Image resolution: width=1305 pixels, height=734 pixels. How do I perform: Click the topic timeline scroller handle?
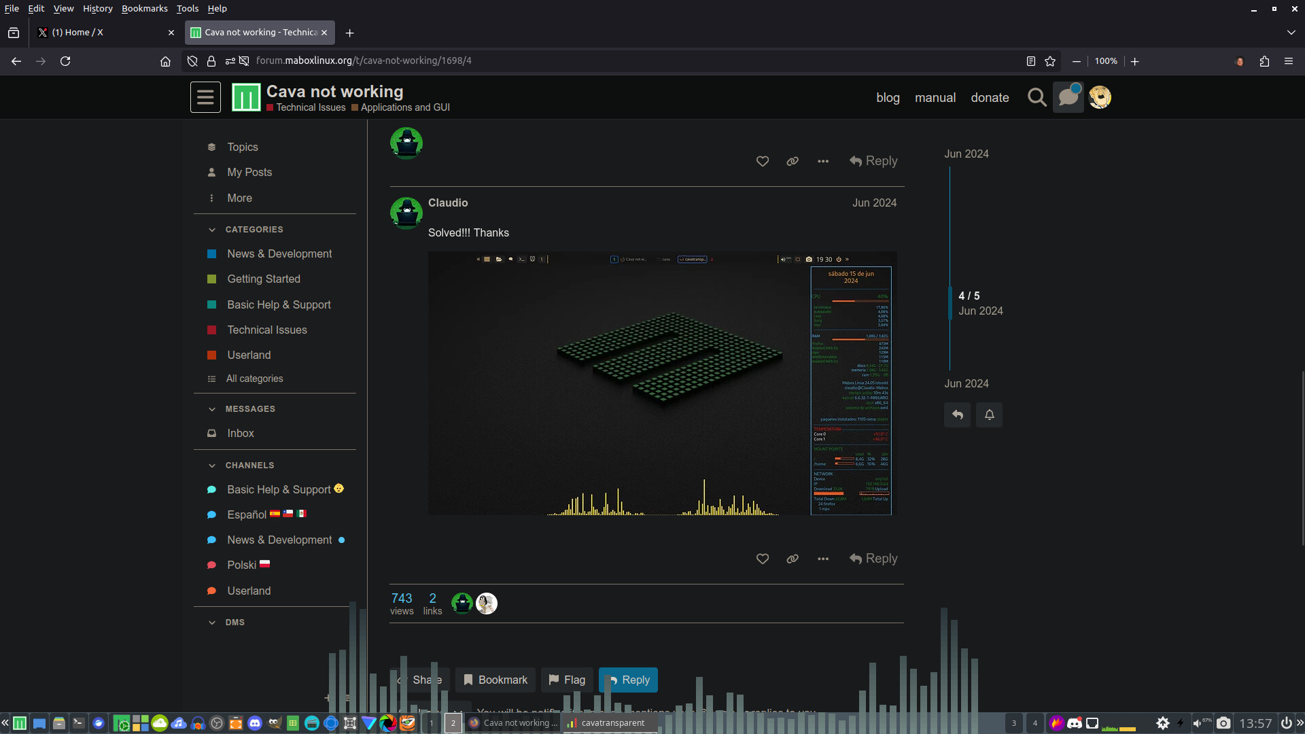(x=950, y=303)
